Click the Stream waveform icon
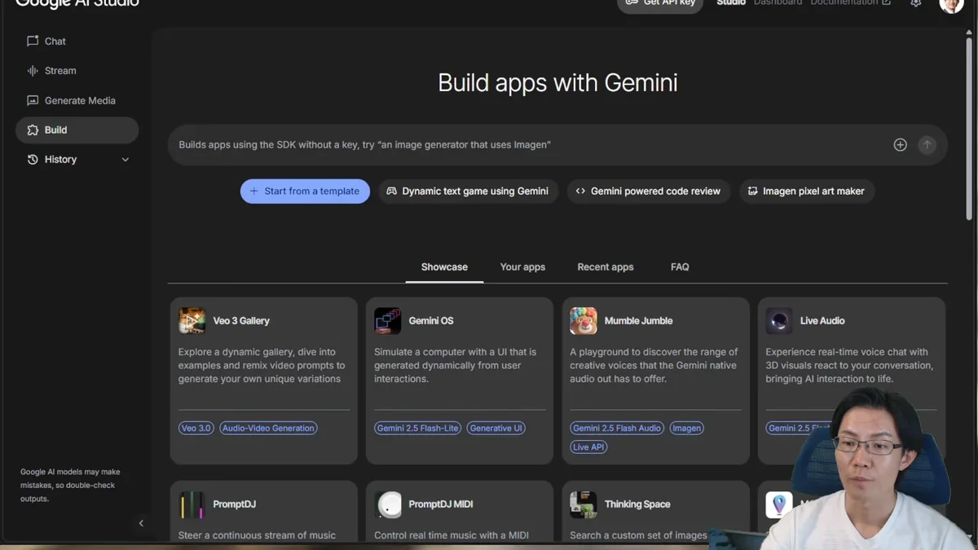Viewport: 978px width, 550px height. coord(33,71)
